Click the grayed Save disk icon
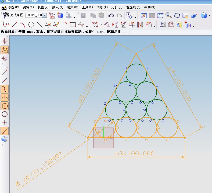212x193 pixels. click(x=83, y=15)
